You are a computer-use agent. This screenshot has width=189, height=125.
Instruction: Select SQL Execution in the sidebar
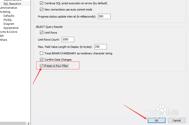pyautogui.click(x=12, y=4)
